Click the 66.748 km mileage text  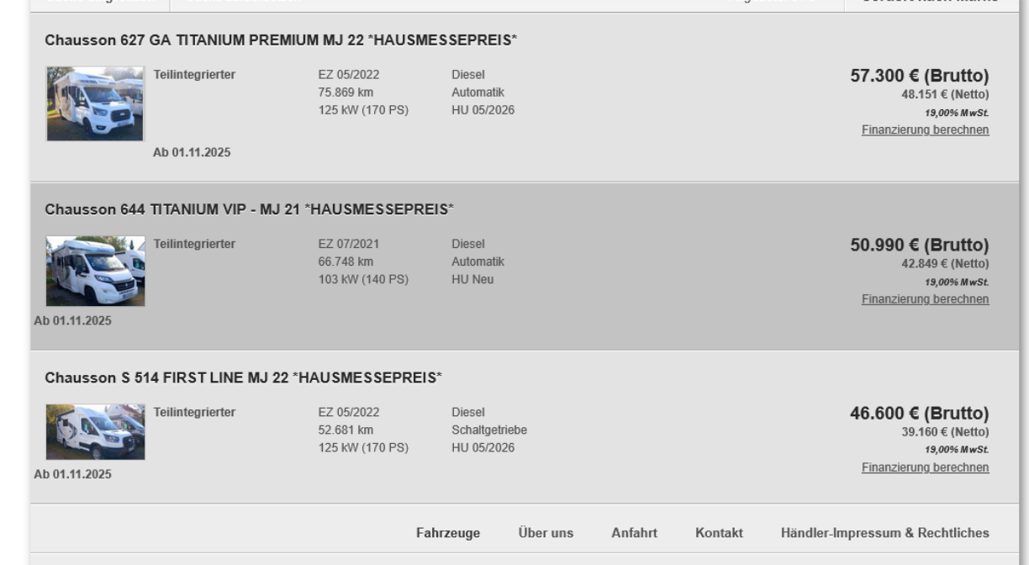(x=346, y=261)
